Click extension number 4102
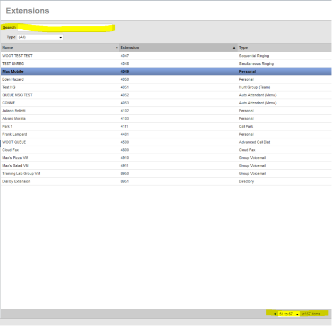Image resolution: width=332 pixels, height=326 pixels. tap(125, 111)
